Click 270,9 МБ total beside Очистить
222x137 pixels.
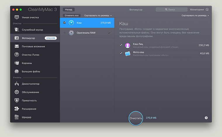(x=151, y=118)
